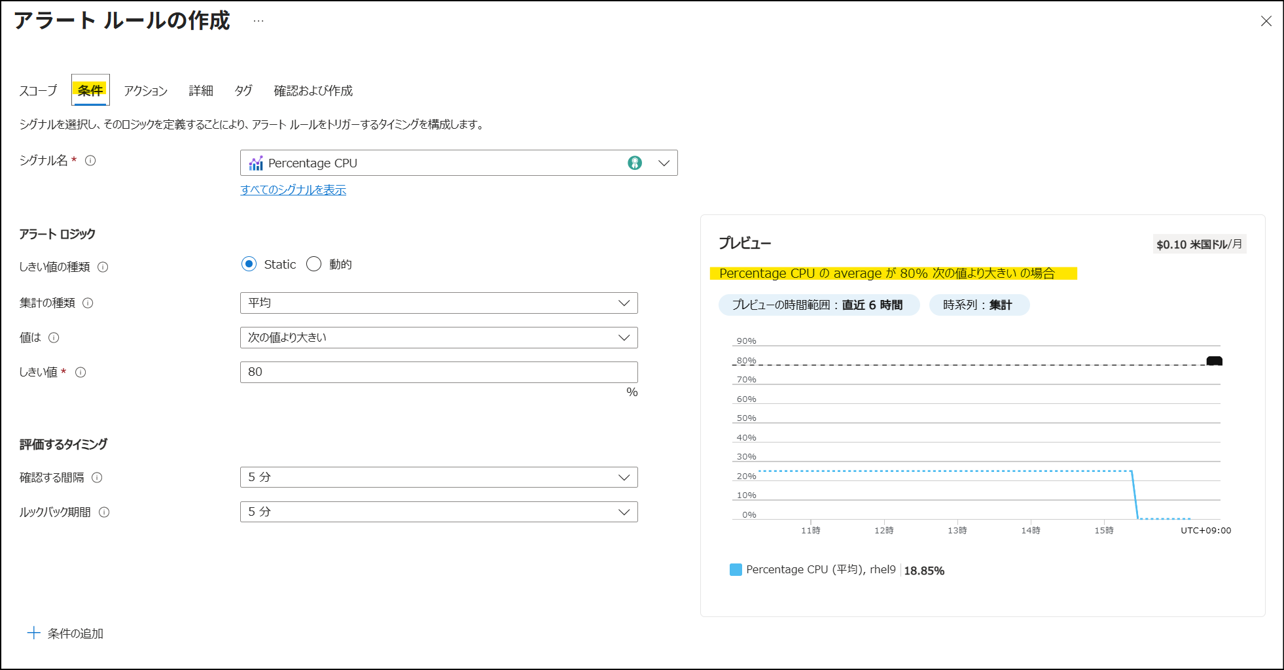The image size is (1284, 670).
Task: Open the ルックバック期間 dropdown set to 5 分
Action: [438, 512]
